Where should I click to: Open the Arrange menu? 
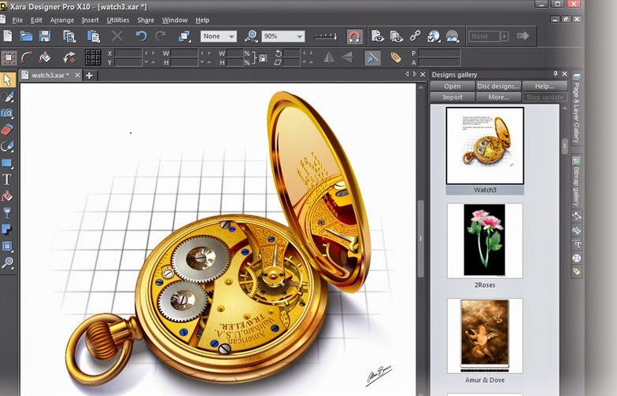[x=61, y=20]
